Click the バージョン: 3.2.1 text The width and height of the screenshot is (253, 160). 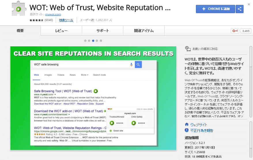[195, 143]
